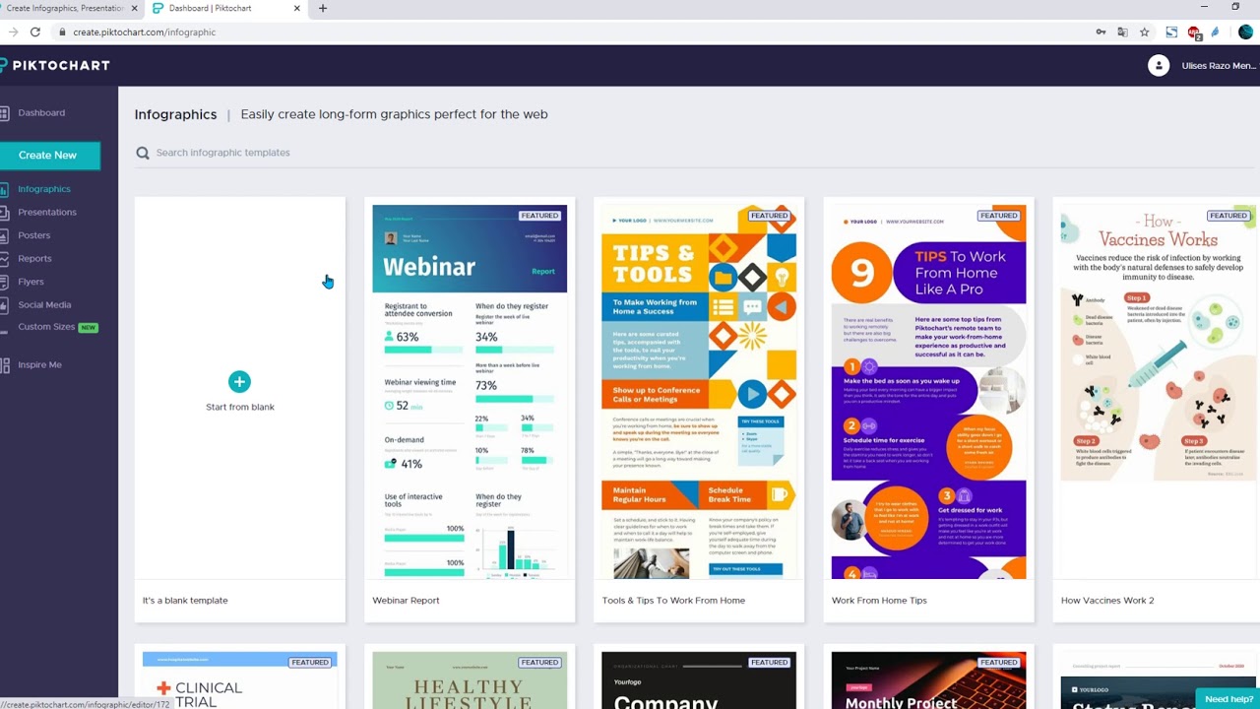
Task: Click the Infographics page heading
Action: coord(175,114)
